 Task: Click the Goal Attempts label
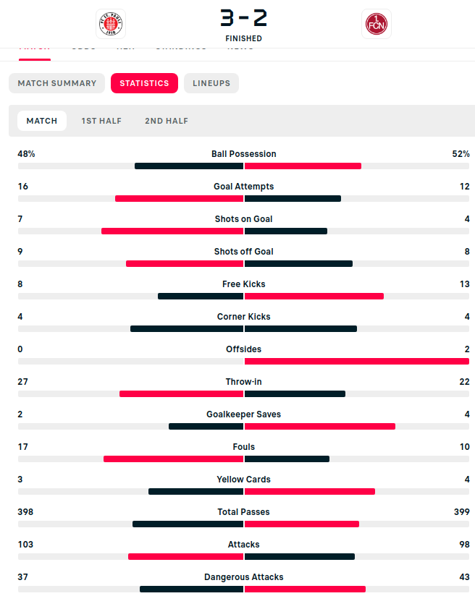[x=243, y=187]
